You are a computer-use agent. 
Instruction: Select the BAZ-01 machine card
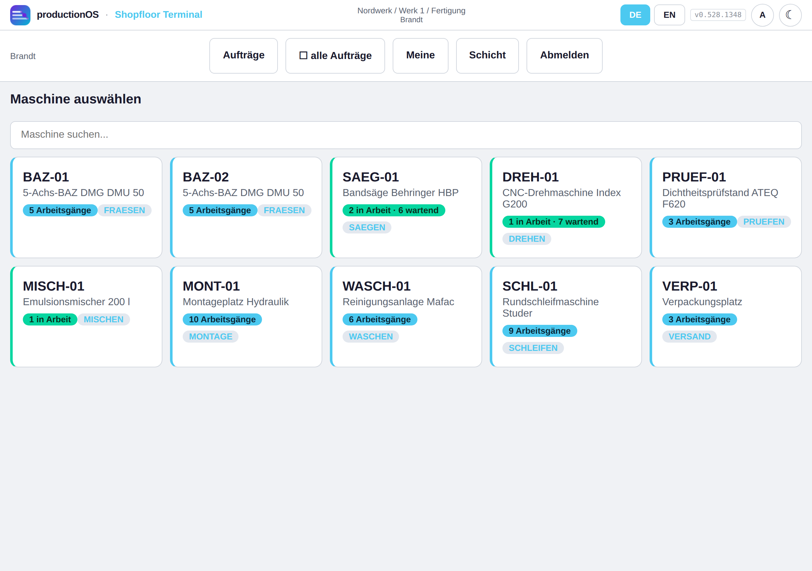pyautogui.click(x=86, y=207)
